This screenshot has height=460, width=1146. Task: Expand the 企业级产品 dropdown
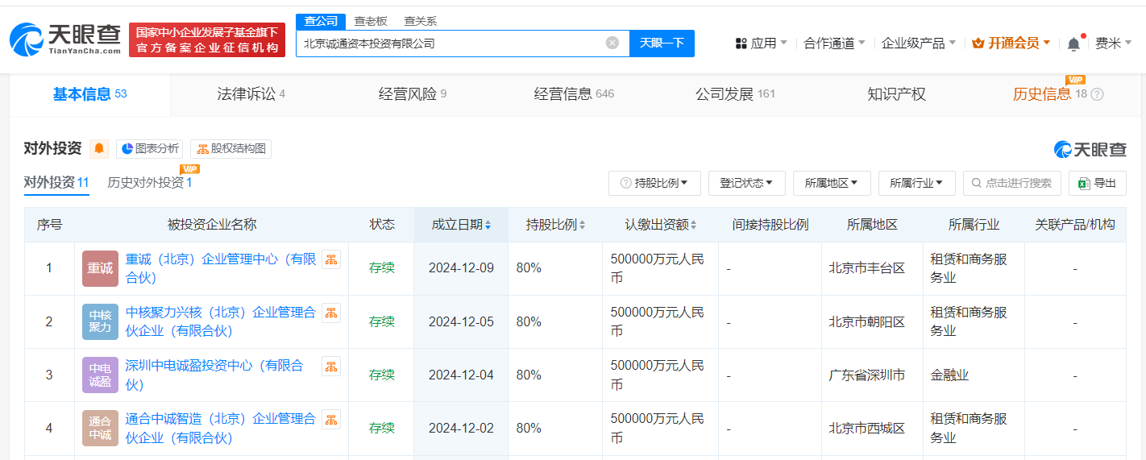click(x=919, y=43)
